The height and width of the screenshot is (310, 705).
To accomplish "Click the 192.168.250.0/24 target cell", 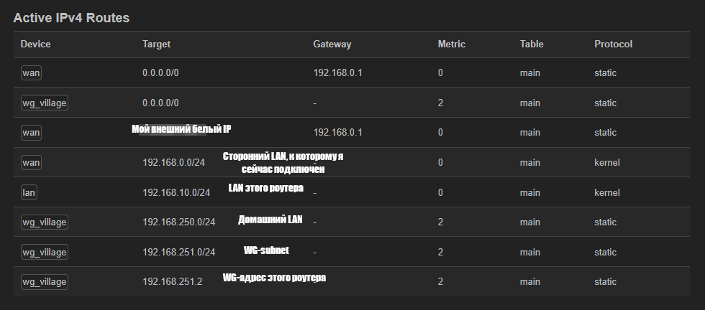I will click(179, 222).
